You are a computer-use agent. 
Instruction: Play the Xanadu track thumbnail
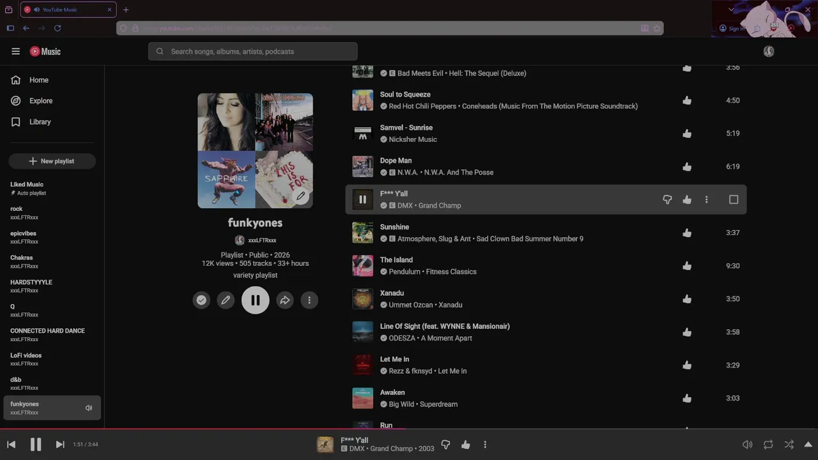point(362,299)
